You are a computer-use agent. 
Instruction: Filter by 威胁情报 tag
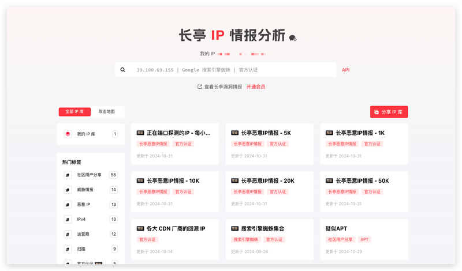tap(91, 190)
